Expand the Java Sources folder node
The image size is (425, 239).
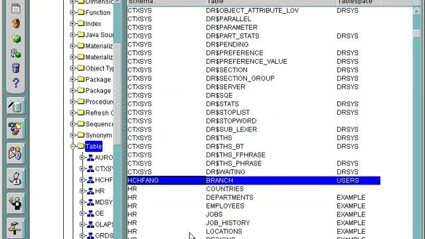[x=72, y=35]
